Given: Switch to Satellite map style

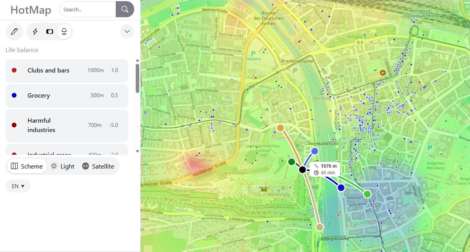Looking at the screenshot, I should pyautogui.click(x=98, y=167).
